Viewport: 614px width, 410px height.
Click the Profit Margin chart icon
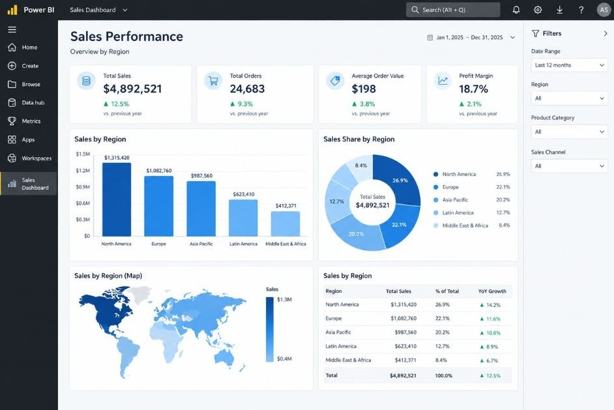coord(443,81)
